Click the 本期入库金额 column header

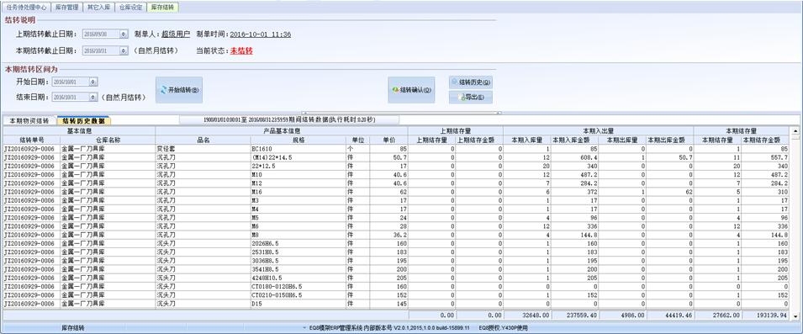click(x=574, y=140)
